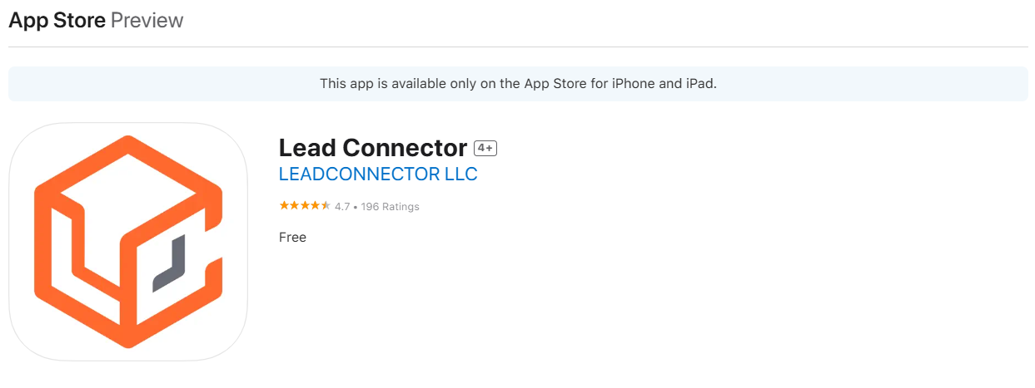The width and height of the screenshot is (1035, 388).
Task: Select the Lead Connector app title
Action: (x=372, y=148)
